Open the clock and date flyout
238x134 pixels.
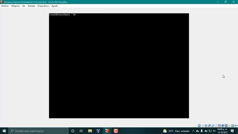[x=222, y=131]
